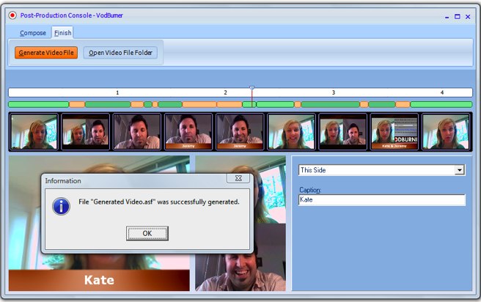Click the first green segment in the timeline bar

pyautogui.click(x=39, y=105)
